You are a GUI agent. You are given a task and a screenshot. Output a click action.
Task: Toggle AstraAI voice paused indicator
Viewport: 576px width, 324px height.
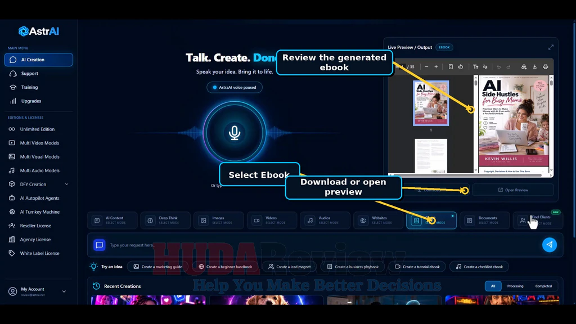[235, 87]
